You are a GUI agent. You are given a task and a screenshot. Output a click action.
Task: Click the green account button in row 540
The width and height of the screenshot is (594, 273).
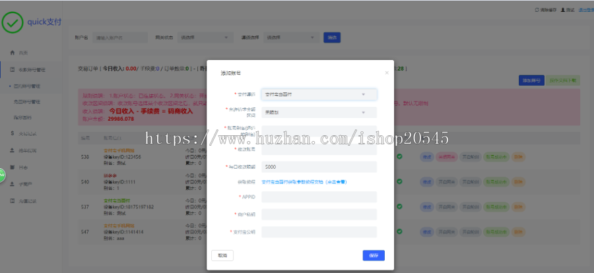pos(496,182)
